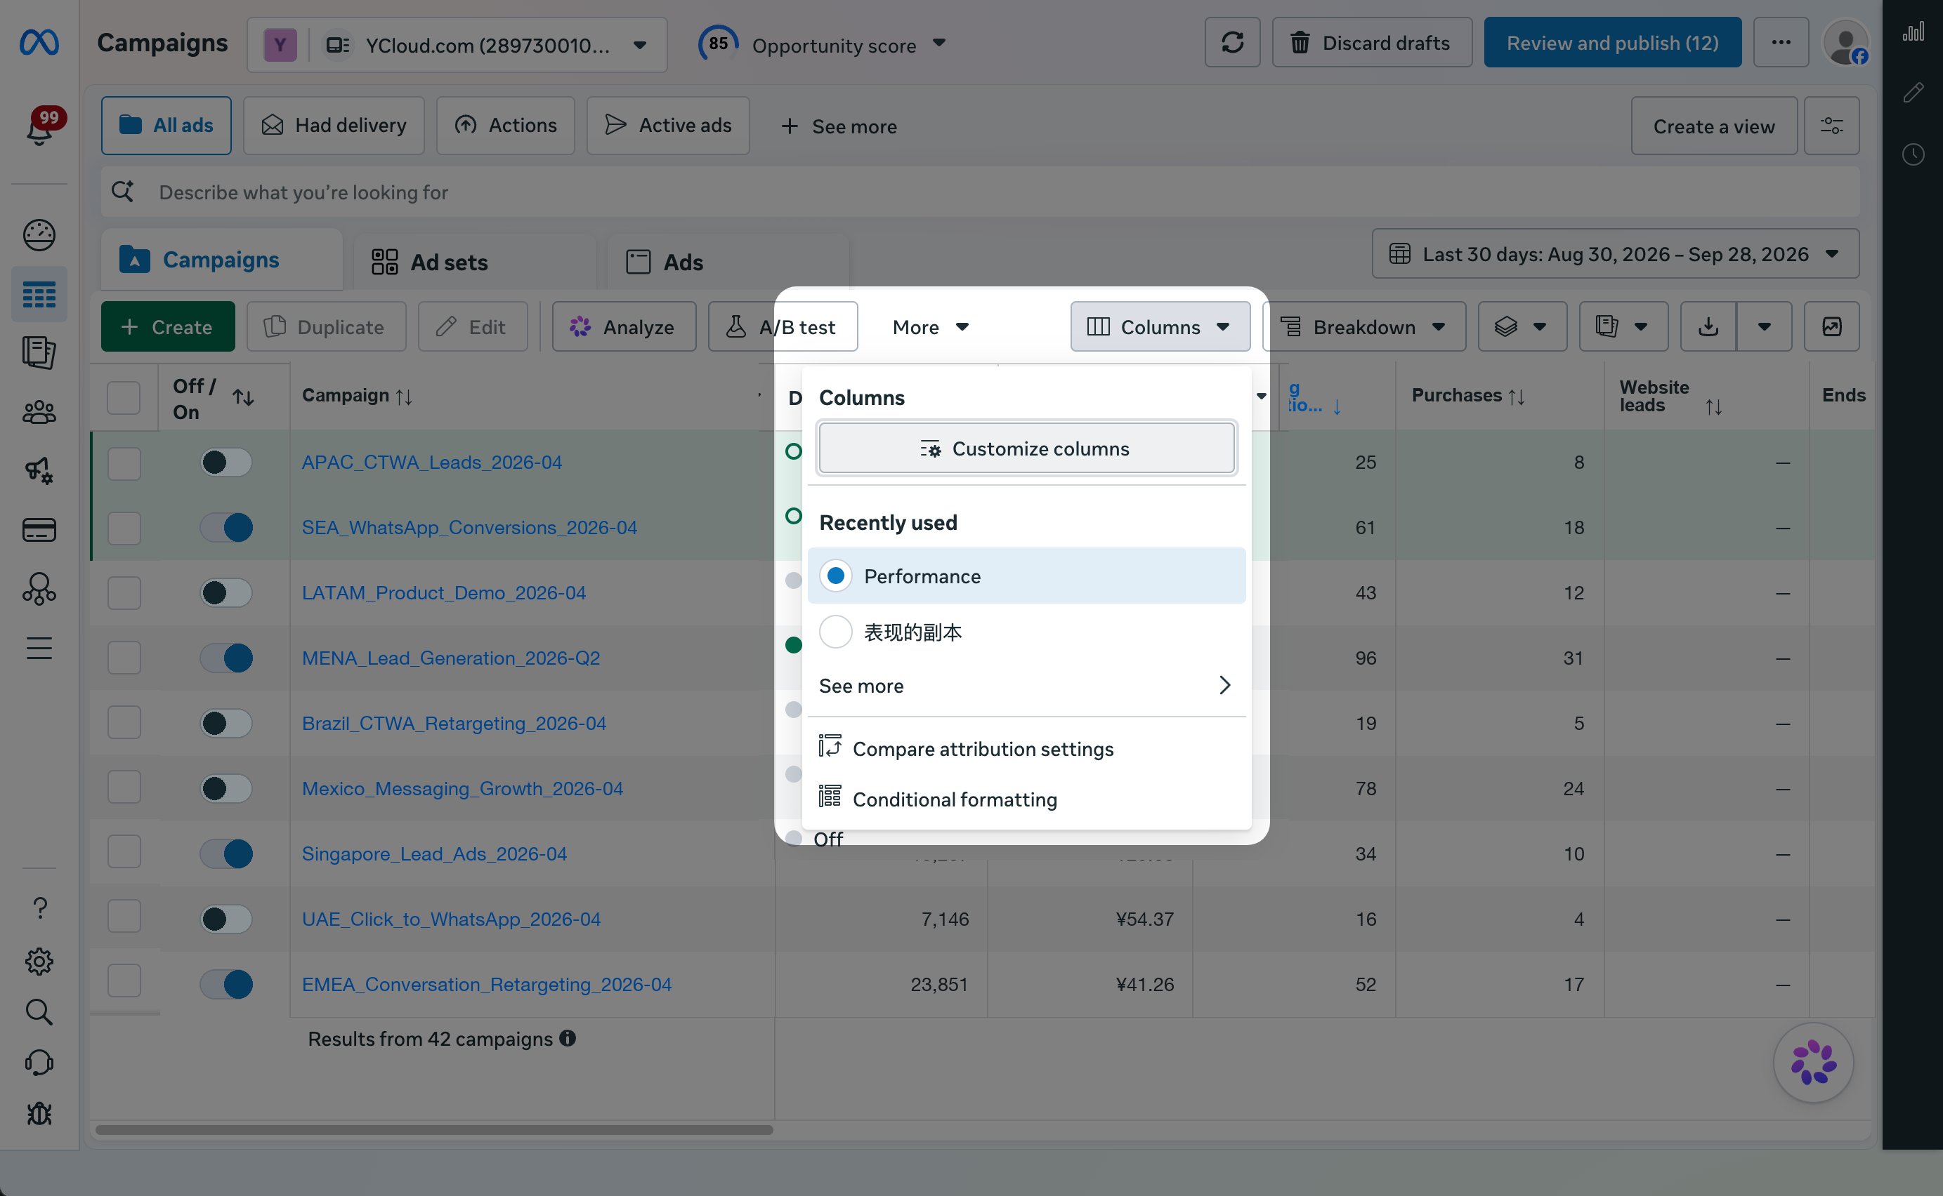This screenshot has height=1196, width=1943.
Task: Toggle the LATAM_Product_Demo_2026-04 campaign switch
Action: point(226,593)
